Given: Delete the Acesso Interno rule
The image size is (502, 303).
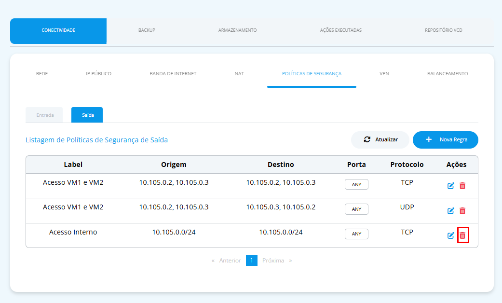Looking at the screenshot, I should point(462,235).
